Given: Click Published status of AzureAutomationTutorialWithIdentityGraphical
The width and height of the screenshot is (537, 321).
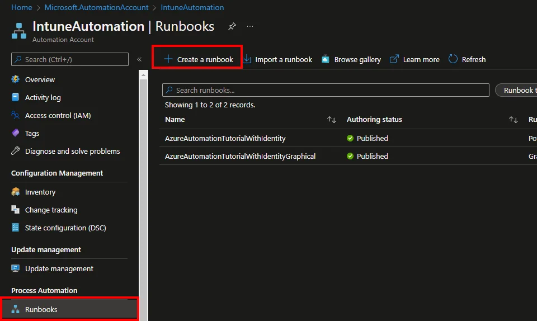Looking at the screenshot, I should pos(373,156).
